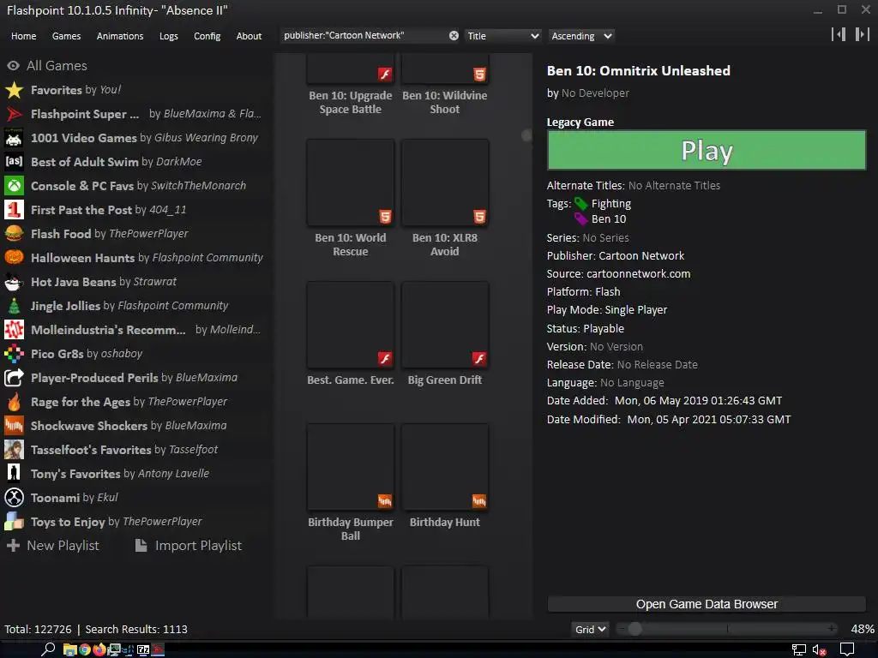Viewport: 878px width, 658px height.
Task: Click the Ben 10: Wildvine Shoot title
Action: point(445,103)
